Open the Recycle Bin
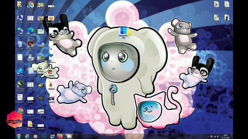The height and width of the screenshot is (139, 248). pyautogui.click(x=20, y=46)
